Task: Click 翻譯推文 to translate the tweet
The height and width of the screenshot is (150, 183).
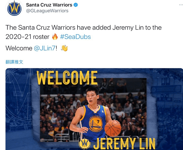Action: 14,62
